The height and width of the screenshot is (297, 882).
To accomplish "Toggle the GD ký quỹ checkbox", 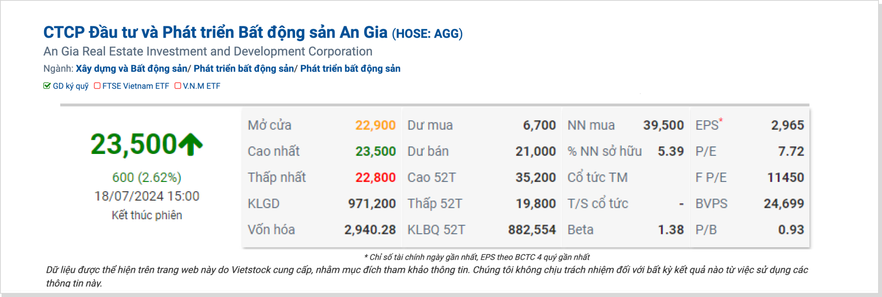I will (x=47, y=86).
